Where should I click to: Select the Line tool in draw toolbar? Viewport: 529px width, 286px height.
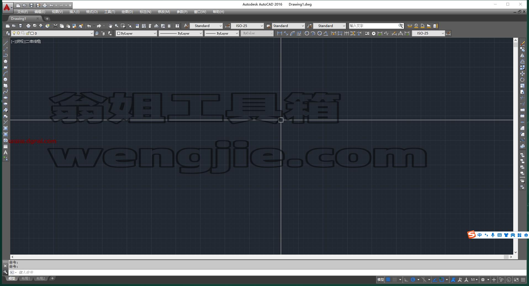[5, 43]
